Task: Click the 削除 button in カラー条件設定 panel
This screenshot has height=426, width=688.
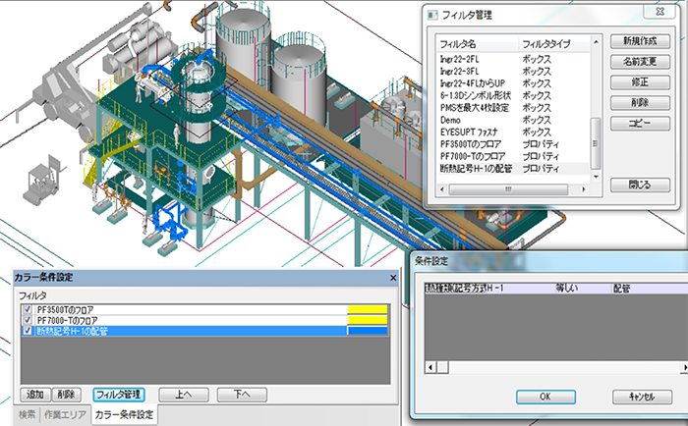Action: coord(66,394)
